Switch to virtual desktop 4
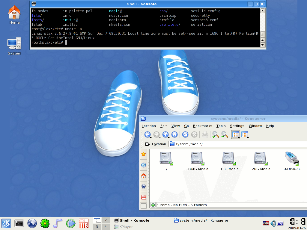 pos(106,227)
